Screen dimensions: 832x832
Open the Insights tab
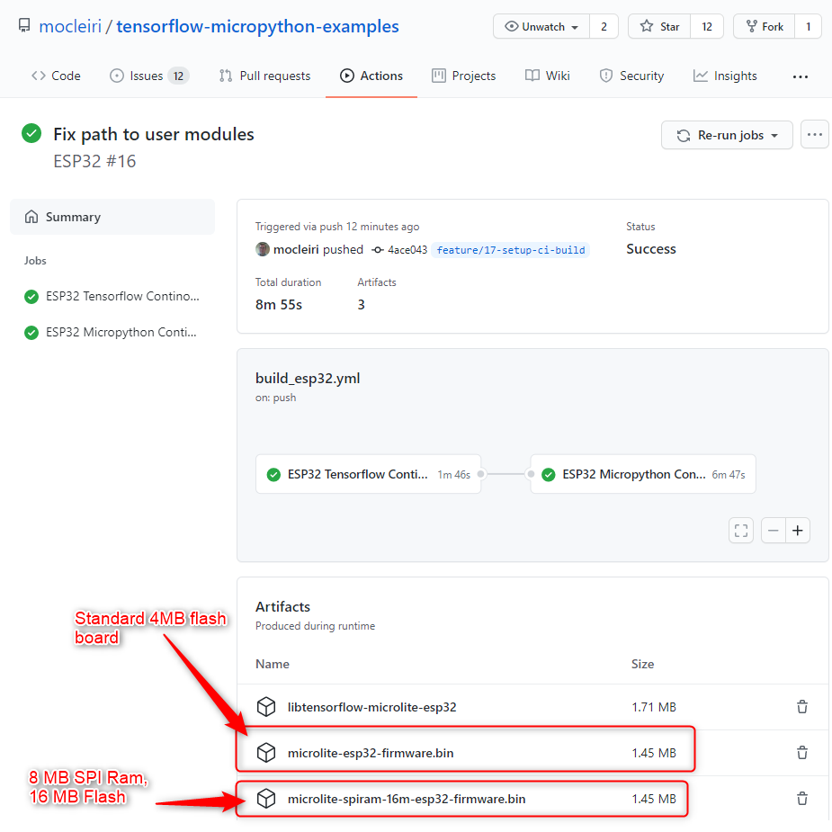tap(725, 76)
